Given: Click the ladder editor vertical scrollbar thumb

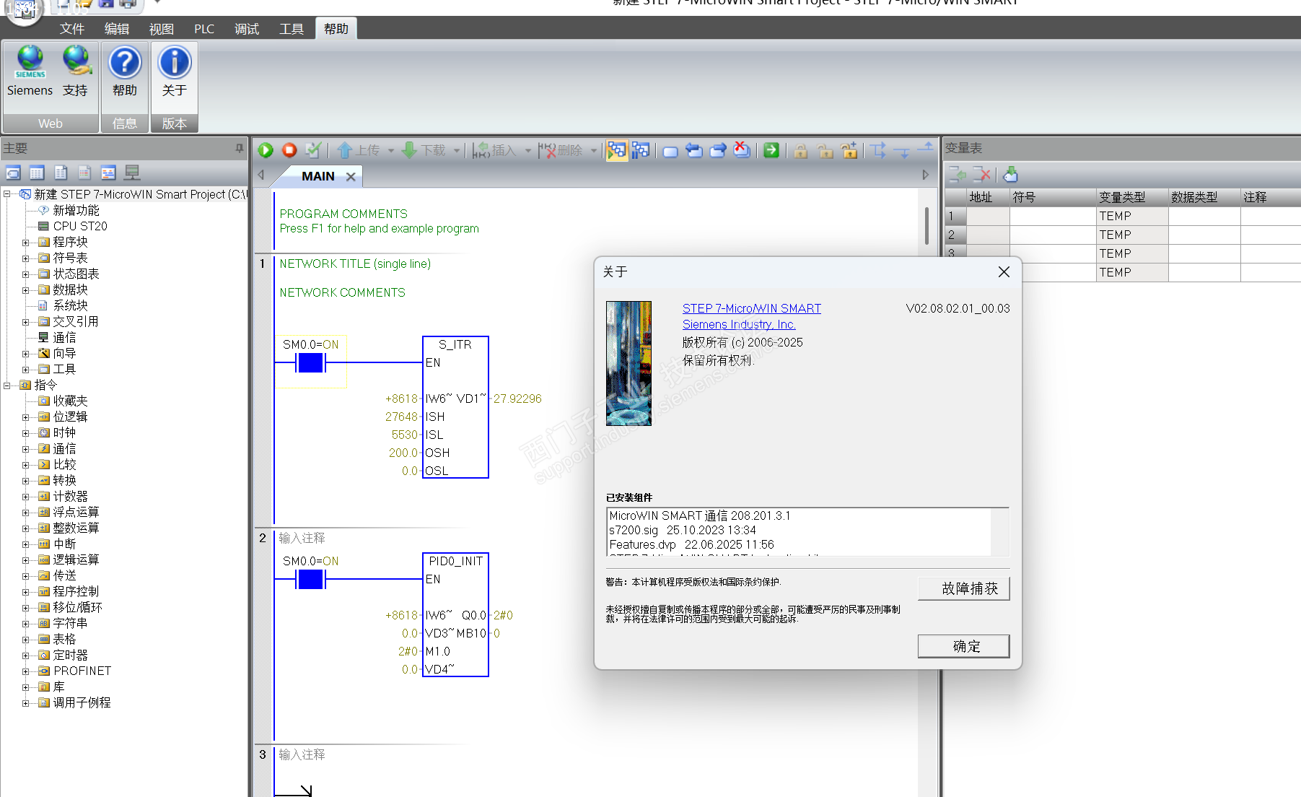Looking at the screenshot, I should 927,226.
